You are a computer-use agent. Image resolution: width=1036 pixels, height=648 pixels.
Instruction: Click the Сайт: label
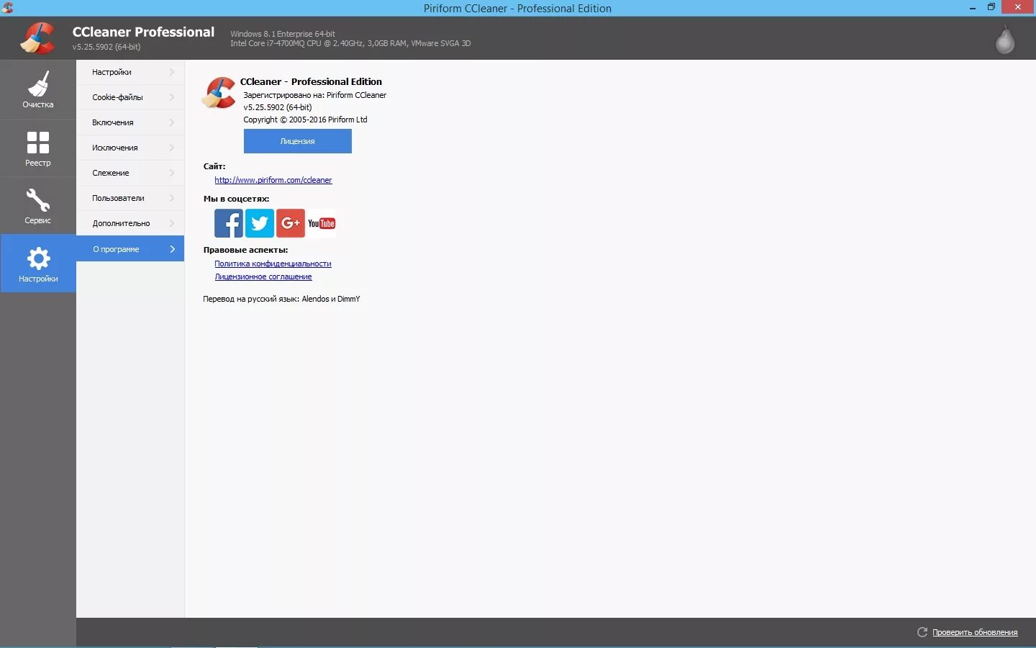click(214, 166)
